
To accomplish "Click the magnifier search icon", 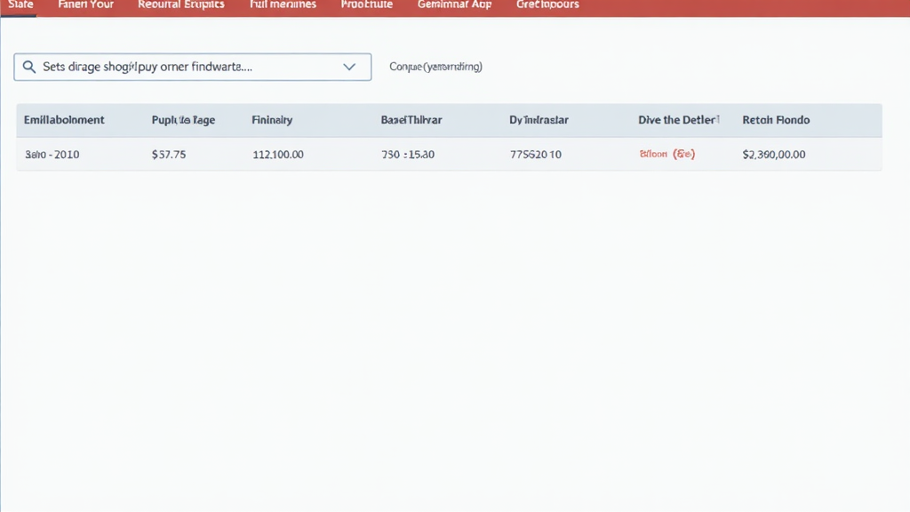I will pyautogui.click(x=29, y=67).
